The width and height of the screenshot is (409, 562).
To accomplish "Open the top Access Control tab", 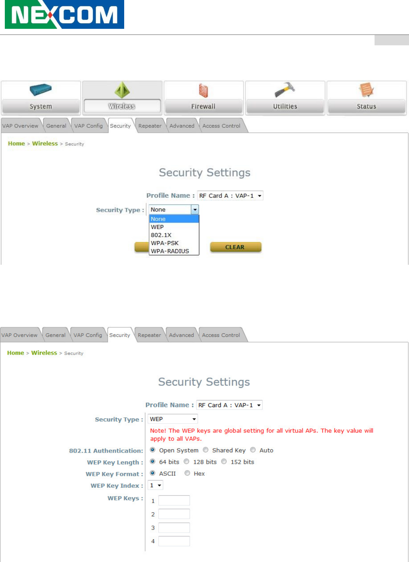I will pos(221,126).
